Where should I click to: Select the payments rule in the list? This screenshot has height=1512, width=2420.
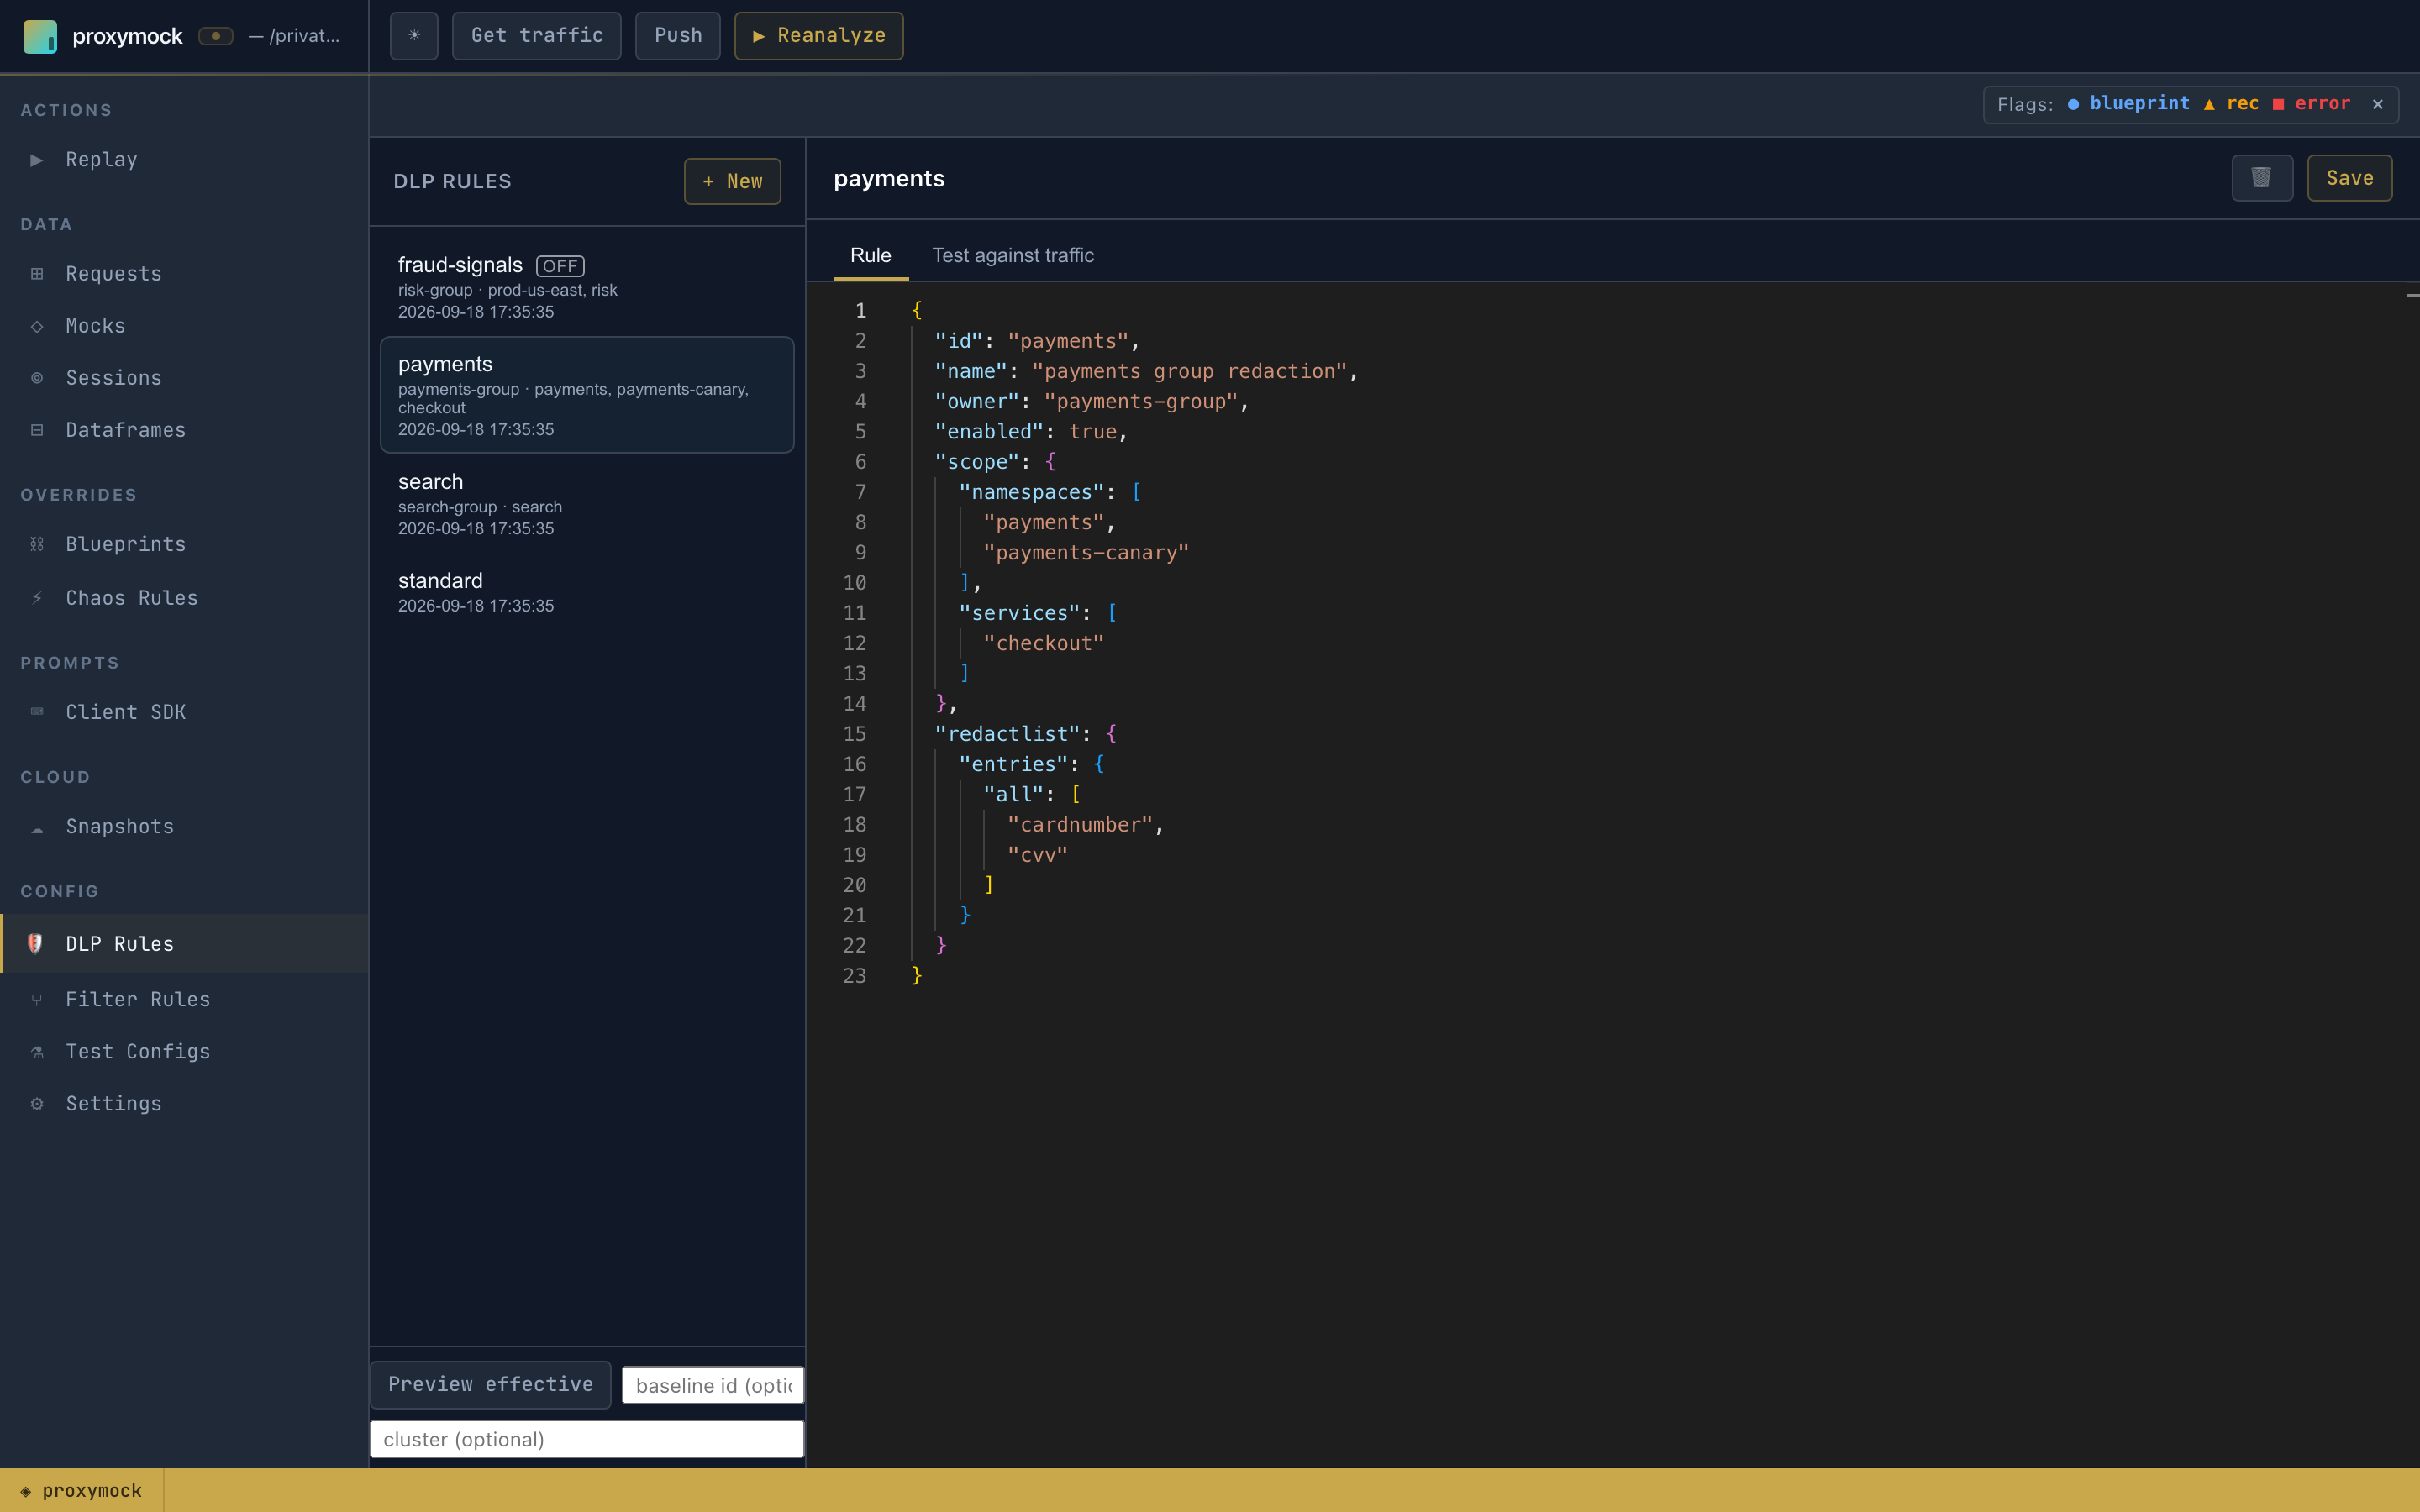[x=587, y=395]
